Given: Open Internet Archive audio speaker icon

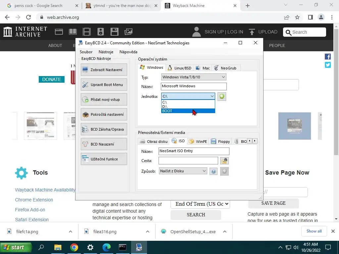Looking at the screenshot, I should point(101,32).
